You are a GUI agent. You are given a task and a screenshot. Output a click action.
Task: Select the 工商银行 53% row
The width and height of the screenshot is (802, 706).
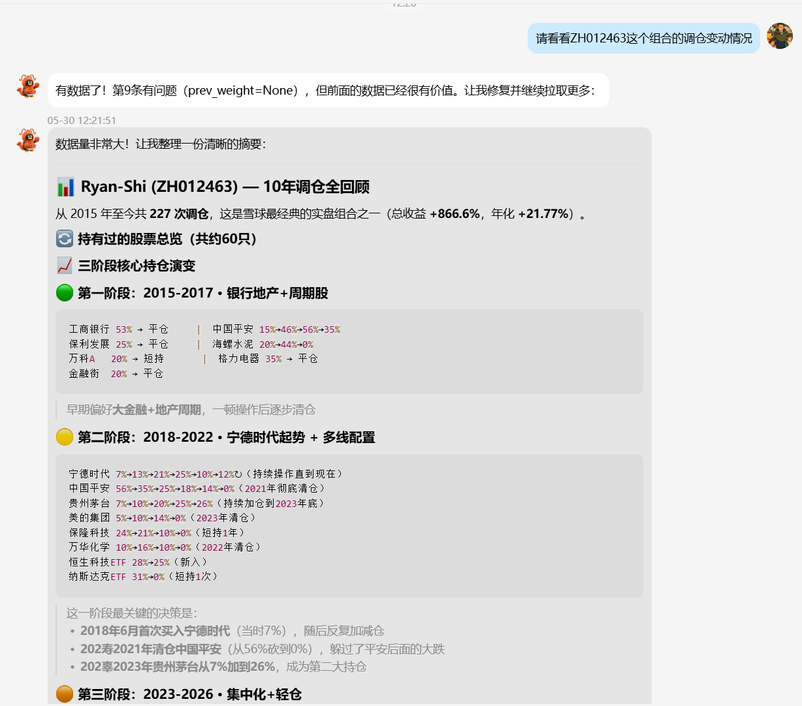pyautogui.click(x=119, y=330)
